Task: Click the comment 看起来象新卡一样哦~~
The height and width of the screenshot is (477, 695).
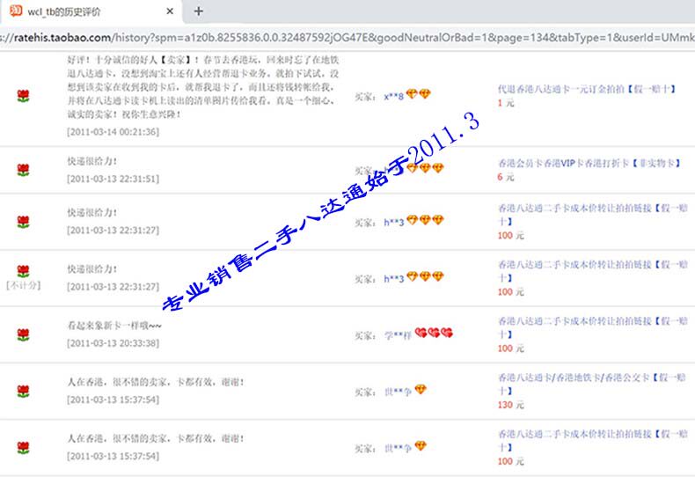Action: [114, 326]
